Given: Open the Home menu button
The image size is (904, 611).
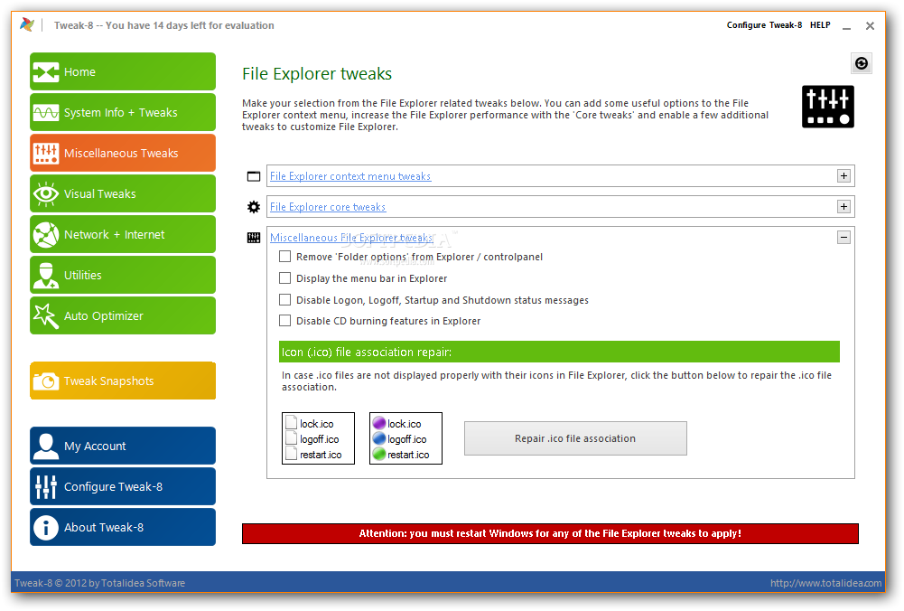Looking at the screenshot, I should [123, 71].
